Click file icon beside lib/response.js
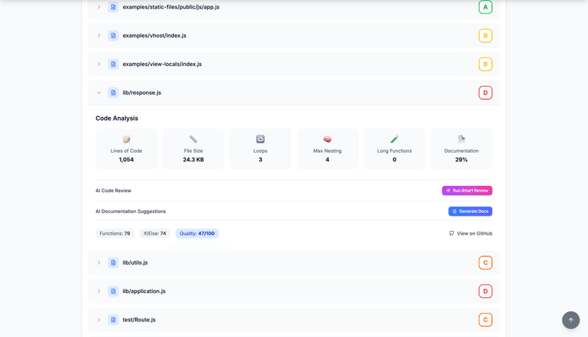 coord(113,93)
